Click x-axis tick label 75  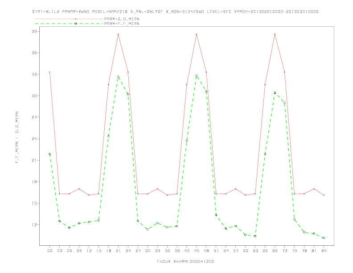pos(295,251)
